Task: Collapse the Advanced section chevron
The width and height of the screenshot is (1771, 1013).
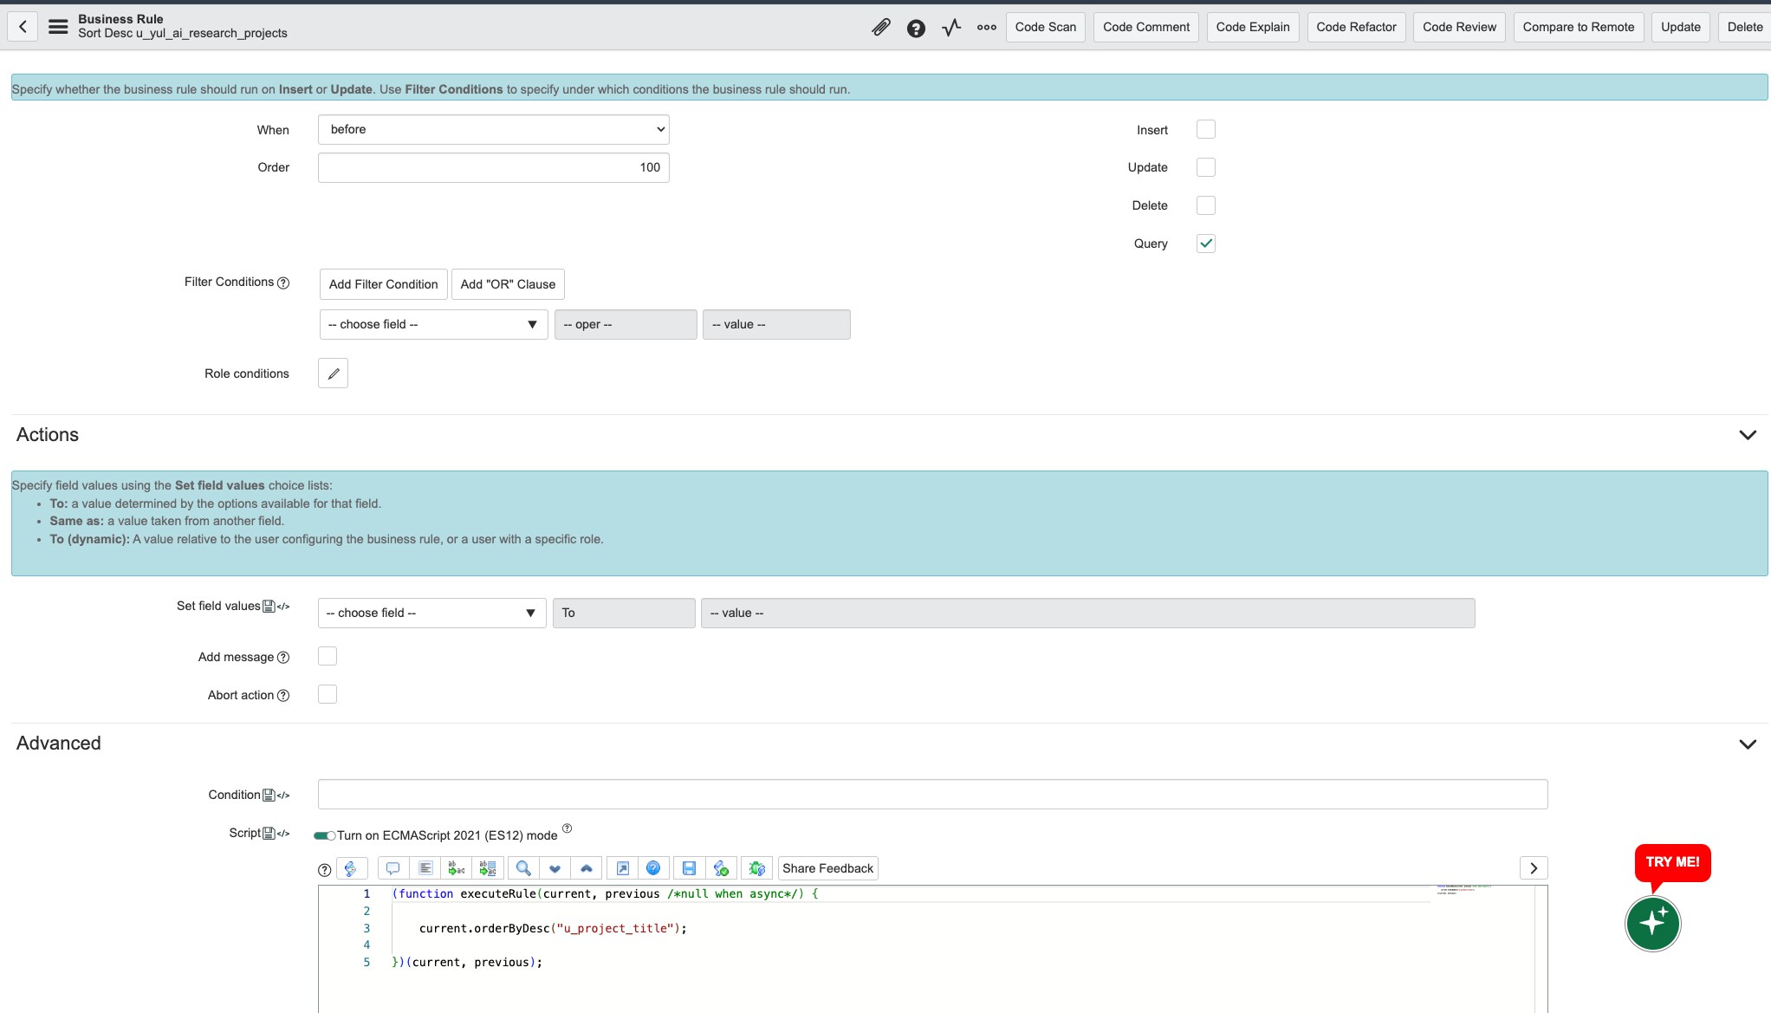Action: click(1748, 744)
